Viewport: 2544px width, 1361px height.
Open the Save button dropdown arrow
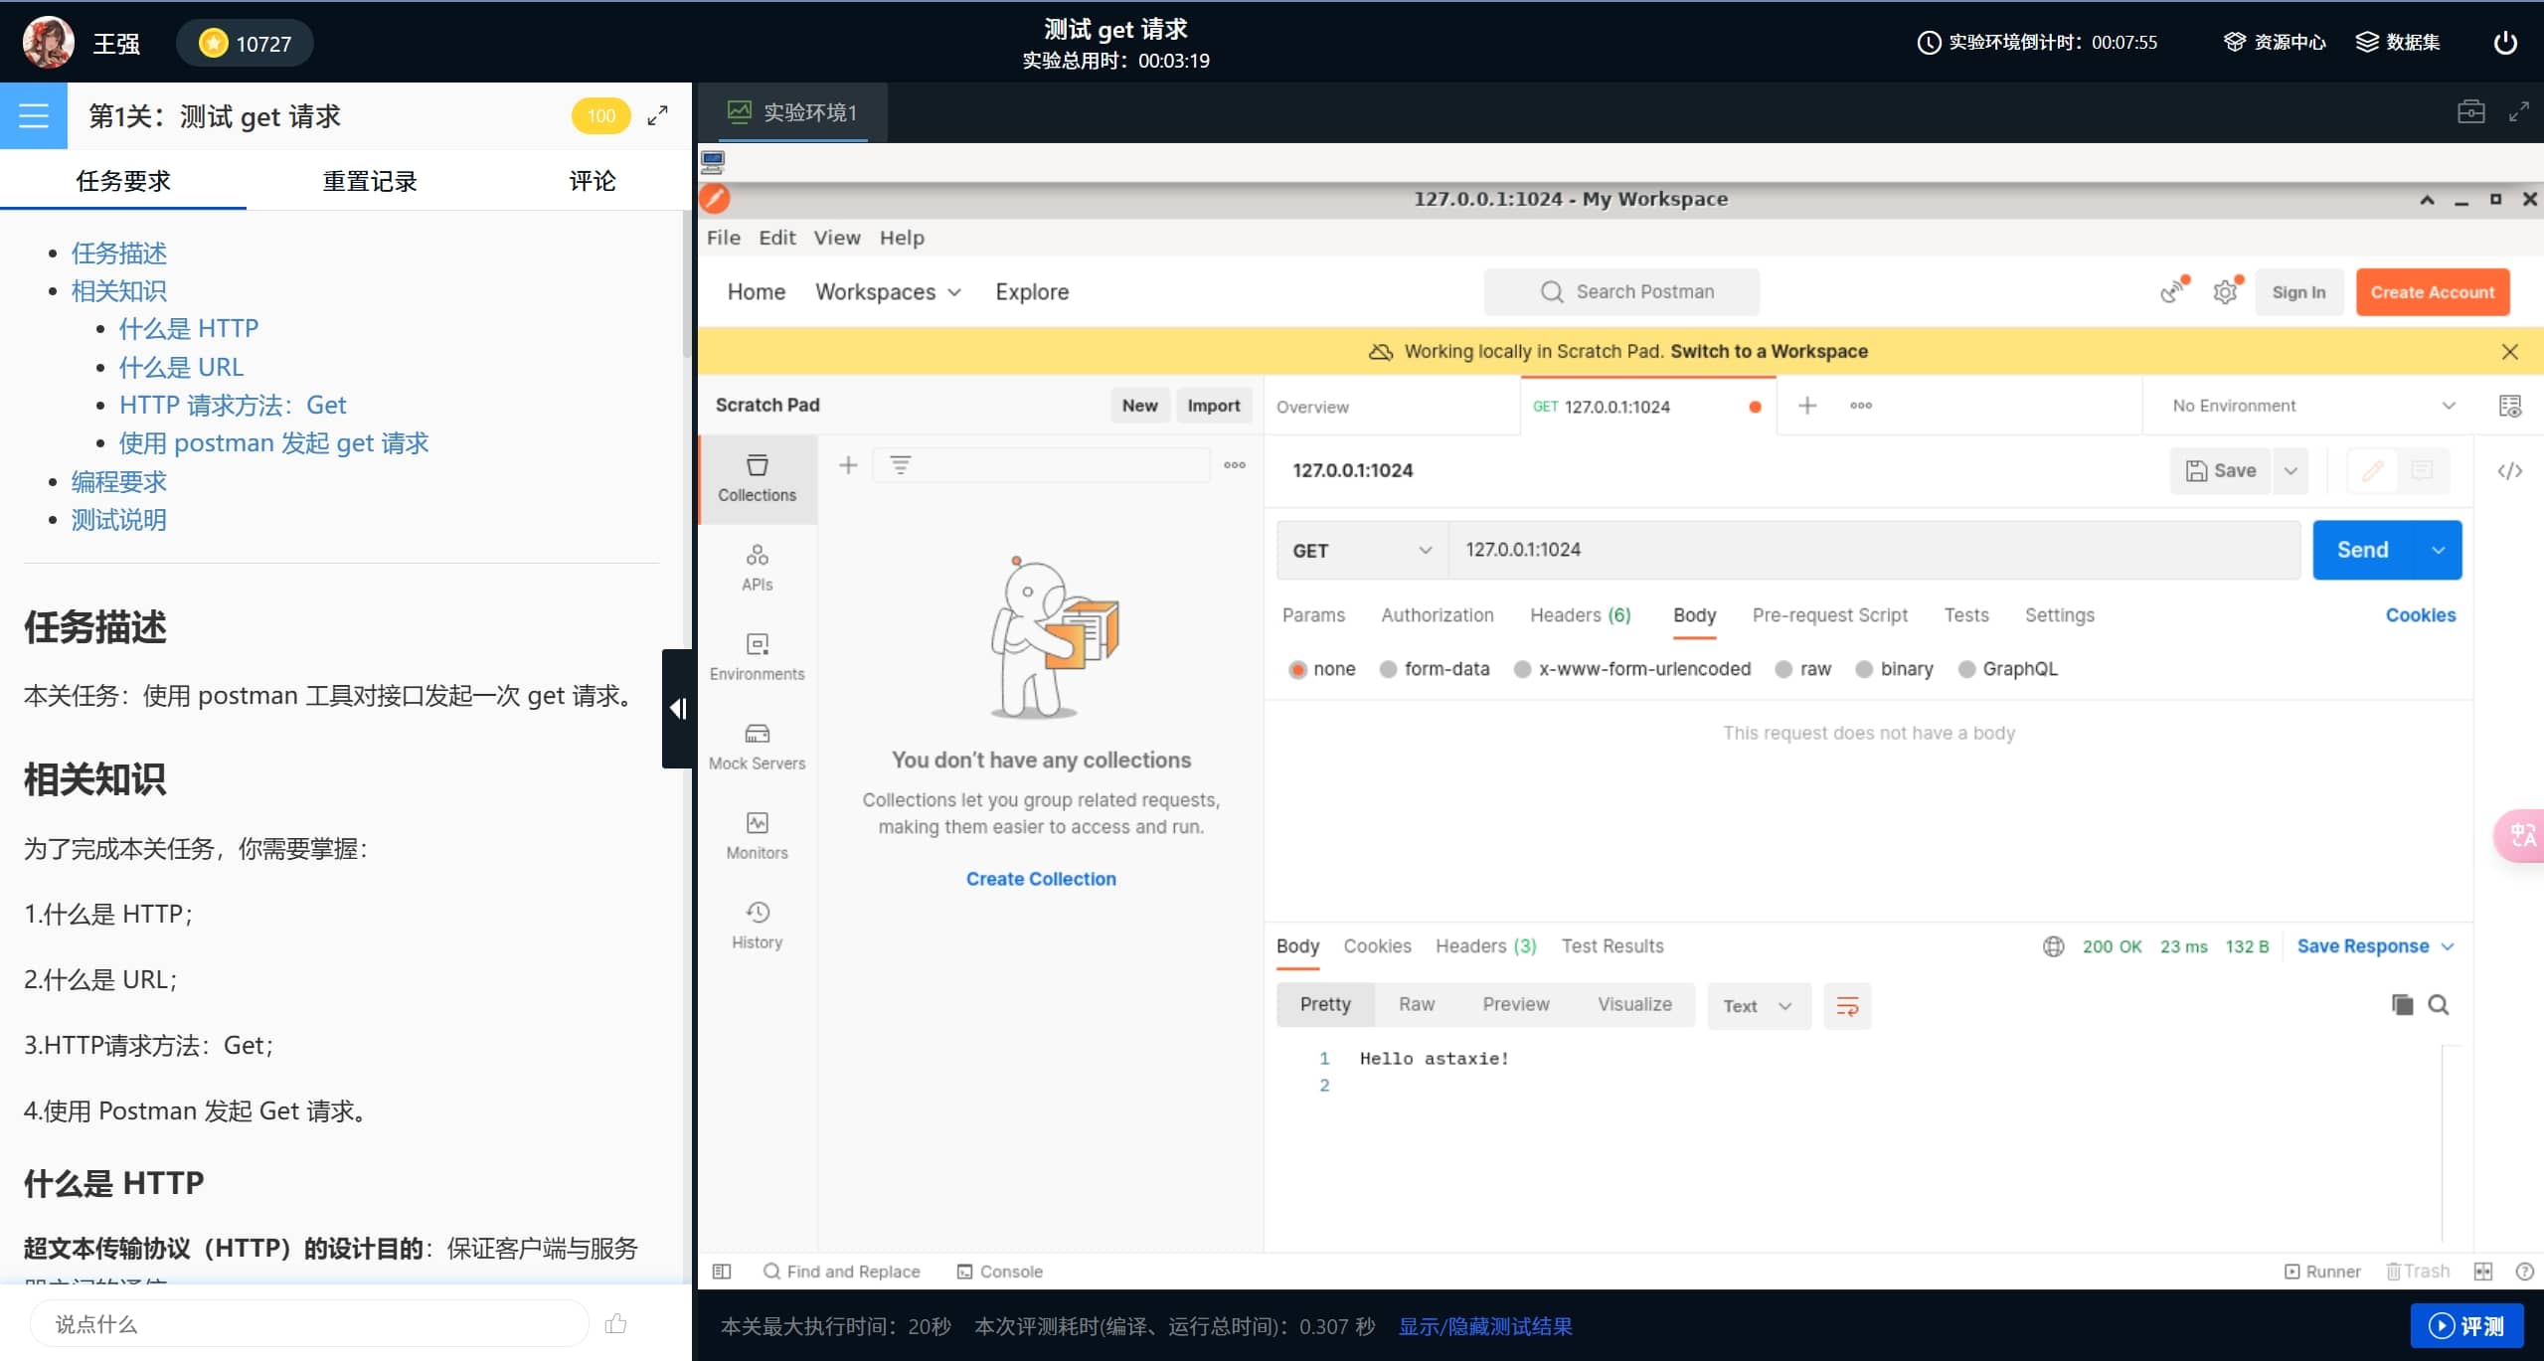pyautogui.click(x=2290, y=470)
